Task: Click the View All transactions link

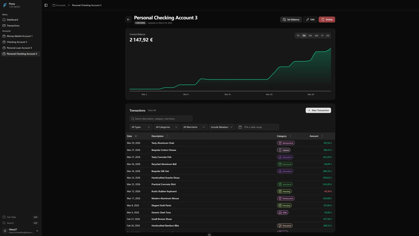Action: [x=152, y=110]
